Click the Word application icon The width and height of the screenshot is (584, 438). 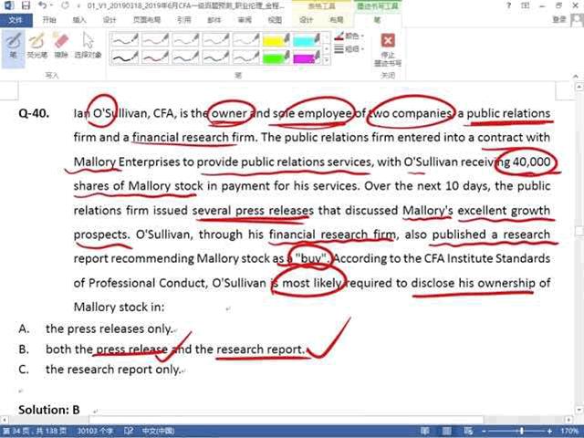point(9,5)
